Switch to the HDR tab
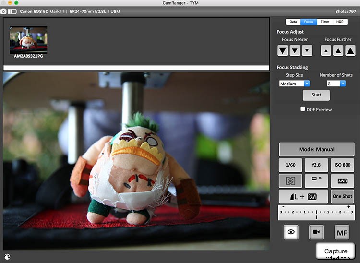This screenshot has width=360, height=263. [x=340, y=22]
